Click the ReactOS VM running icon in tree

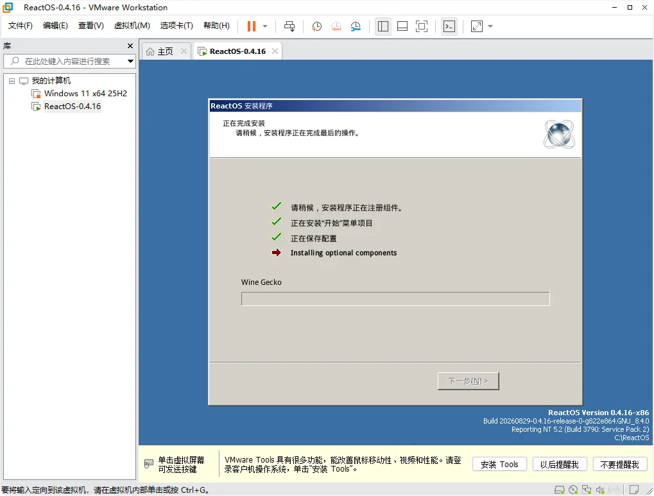pos(37,107)
